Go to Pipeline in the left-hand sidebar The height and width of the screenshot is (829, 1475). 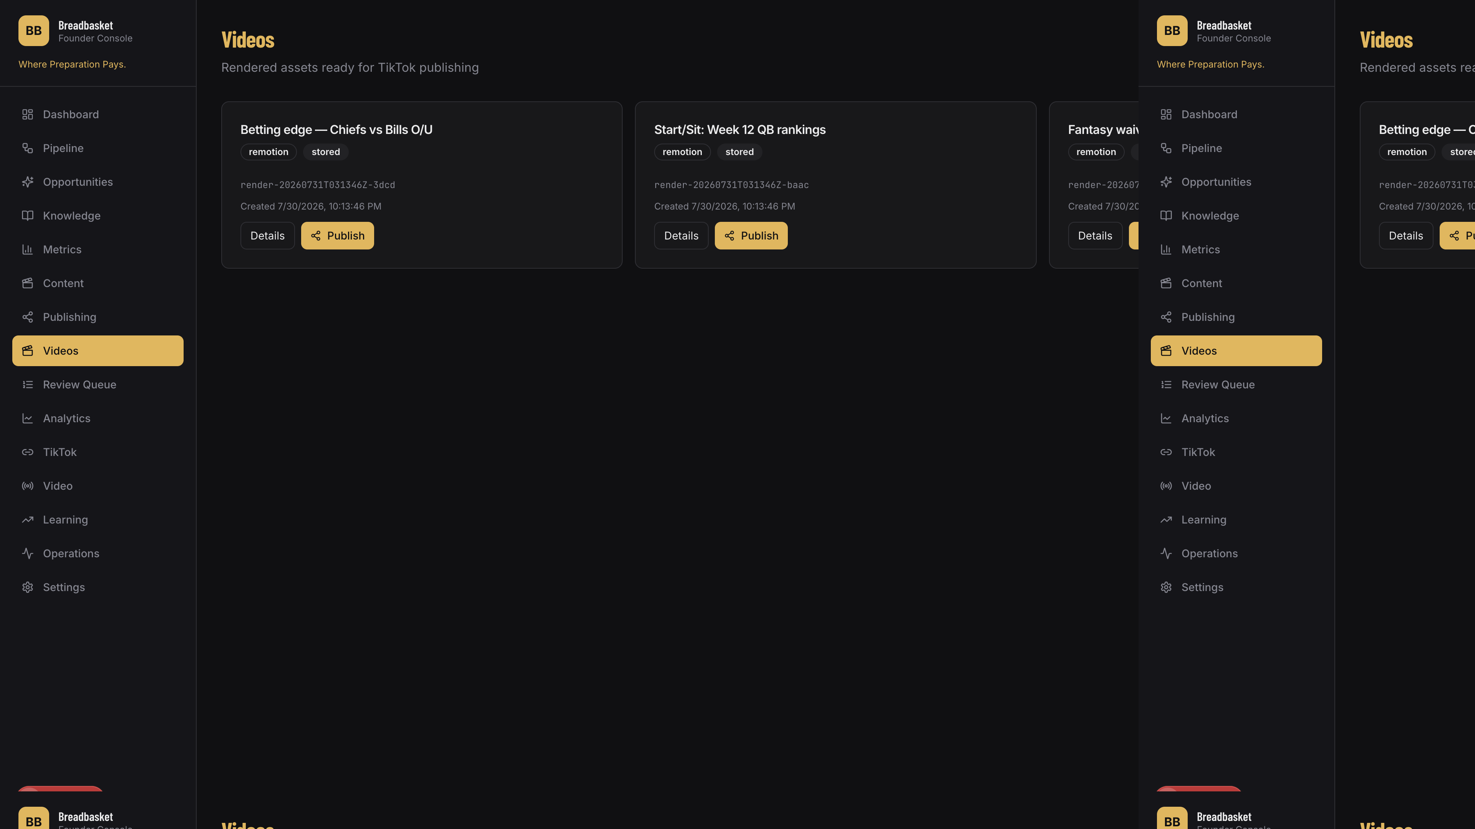click(x=98, y=148)
